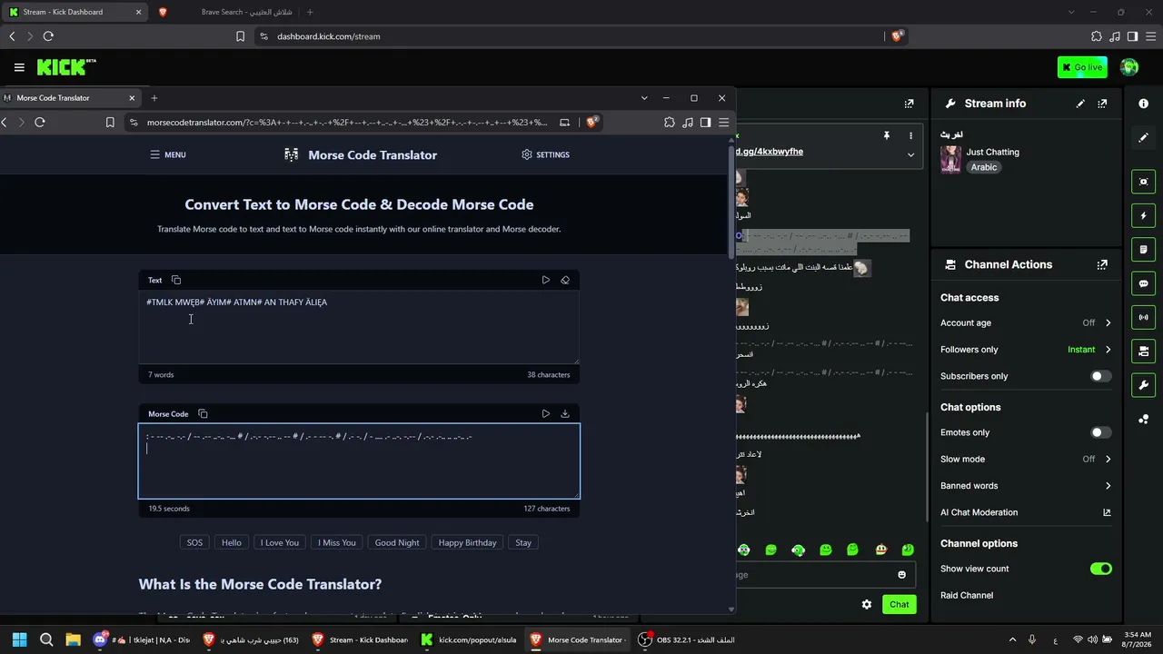Click the pencil icon in Kick sidebar
Image resolution: width=1163 pixels, height=654 pixels.
tap(1143, 137)
